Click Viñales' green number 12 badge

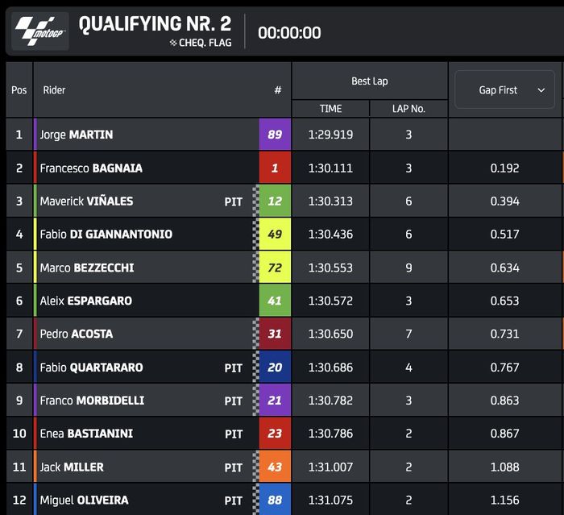point(275,201)
